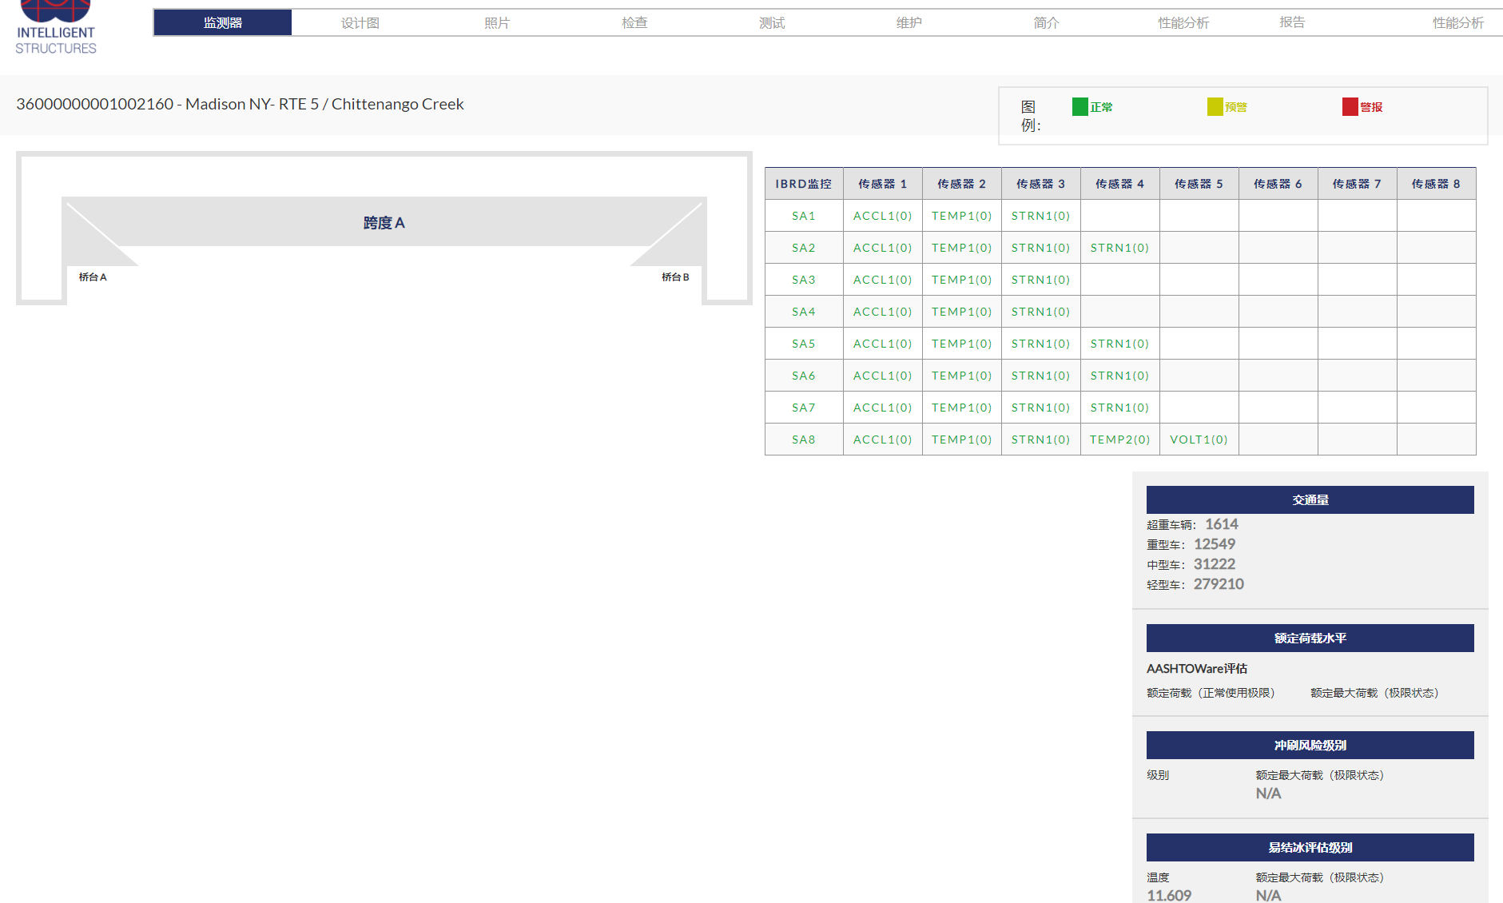This screenshot has width=1503, height=903.
Task: Open ACCL1(0) sensor for SA3
Action: tap(882, 280)
